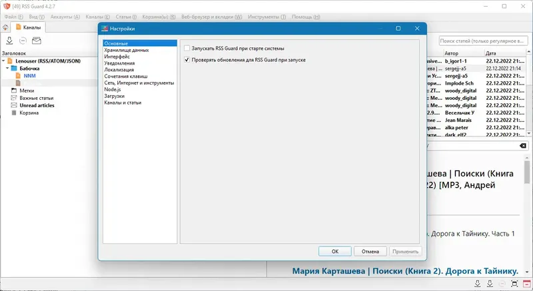Click the Настройки dialog title icon
The width and height of the screenshot is (533, 291).
tap(105, 29)
